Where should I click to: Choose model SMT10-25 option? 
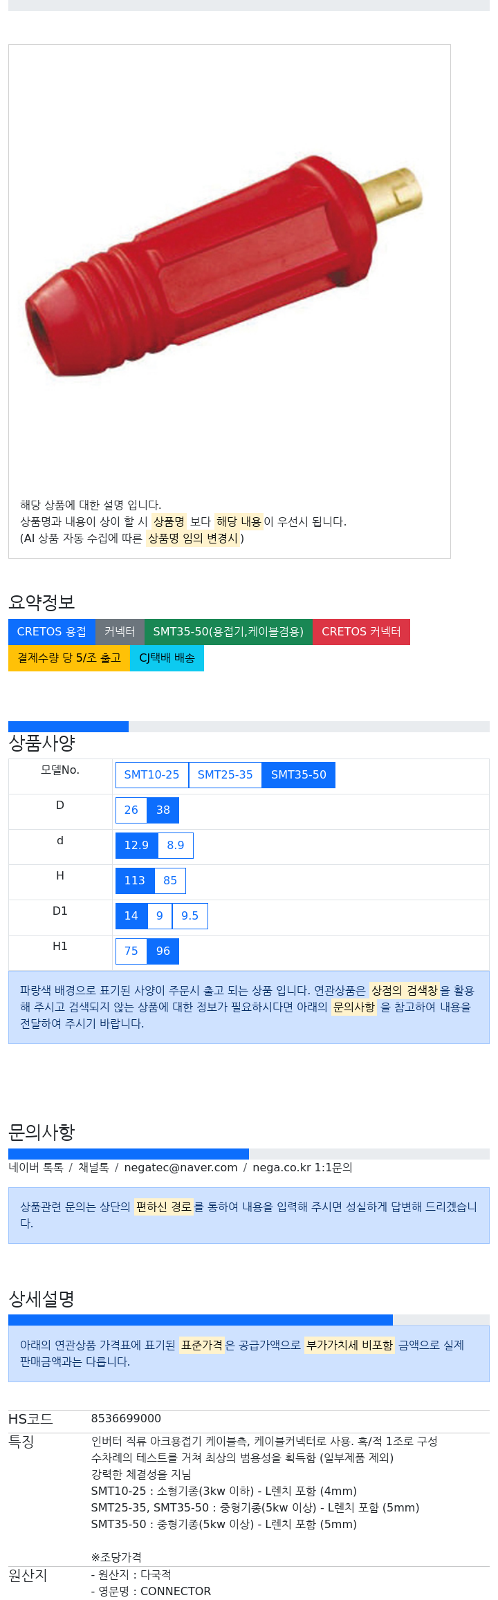click(x=151, y=775)
